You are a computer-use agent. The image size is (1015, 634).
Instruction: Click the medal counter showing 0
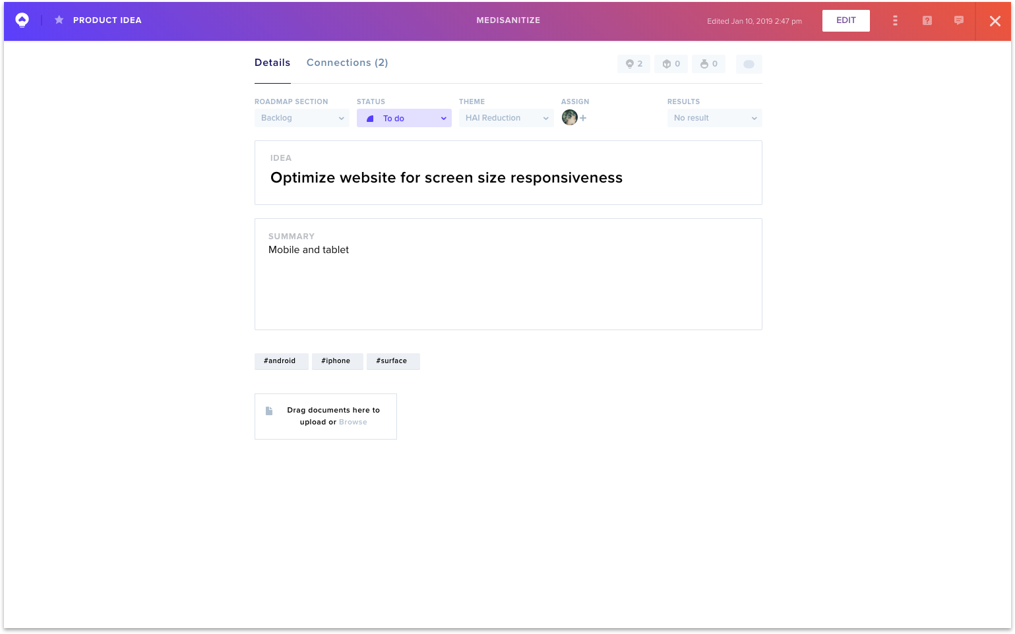(x=709, y=64)
